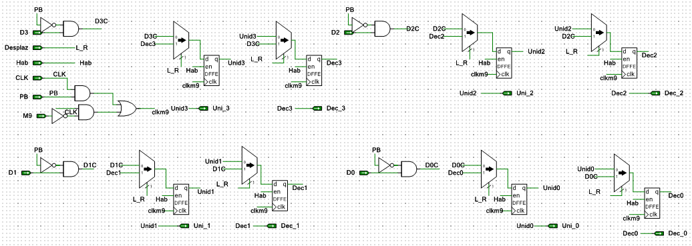Select the DFFE flip-flop outputting Dec0
Viewport: 692px width, 246px height.
click(653, 204)
